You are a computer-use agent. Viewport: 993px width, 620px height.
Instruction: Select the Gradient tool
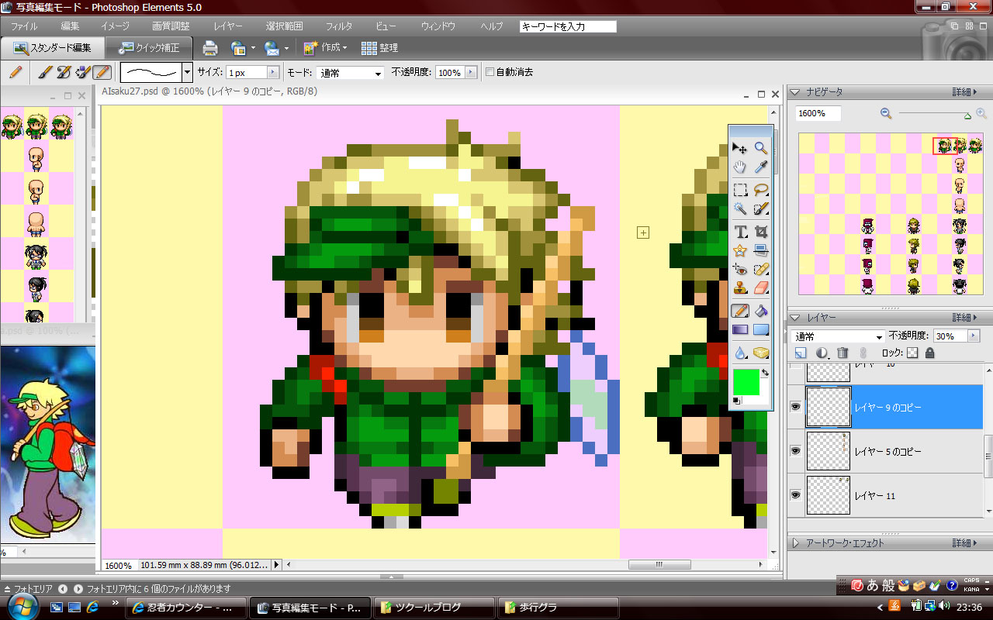click(x=740, y=330)
